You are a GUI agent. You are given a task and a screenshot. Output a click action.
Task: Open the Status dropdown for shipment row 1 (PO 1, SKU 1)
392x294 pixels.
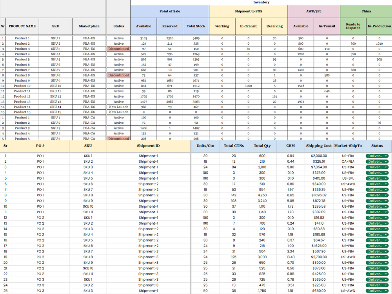[377, 156]
